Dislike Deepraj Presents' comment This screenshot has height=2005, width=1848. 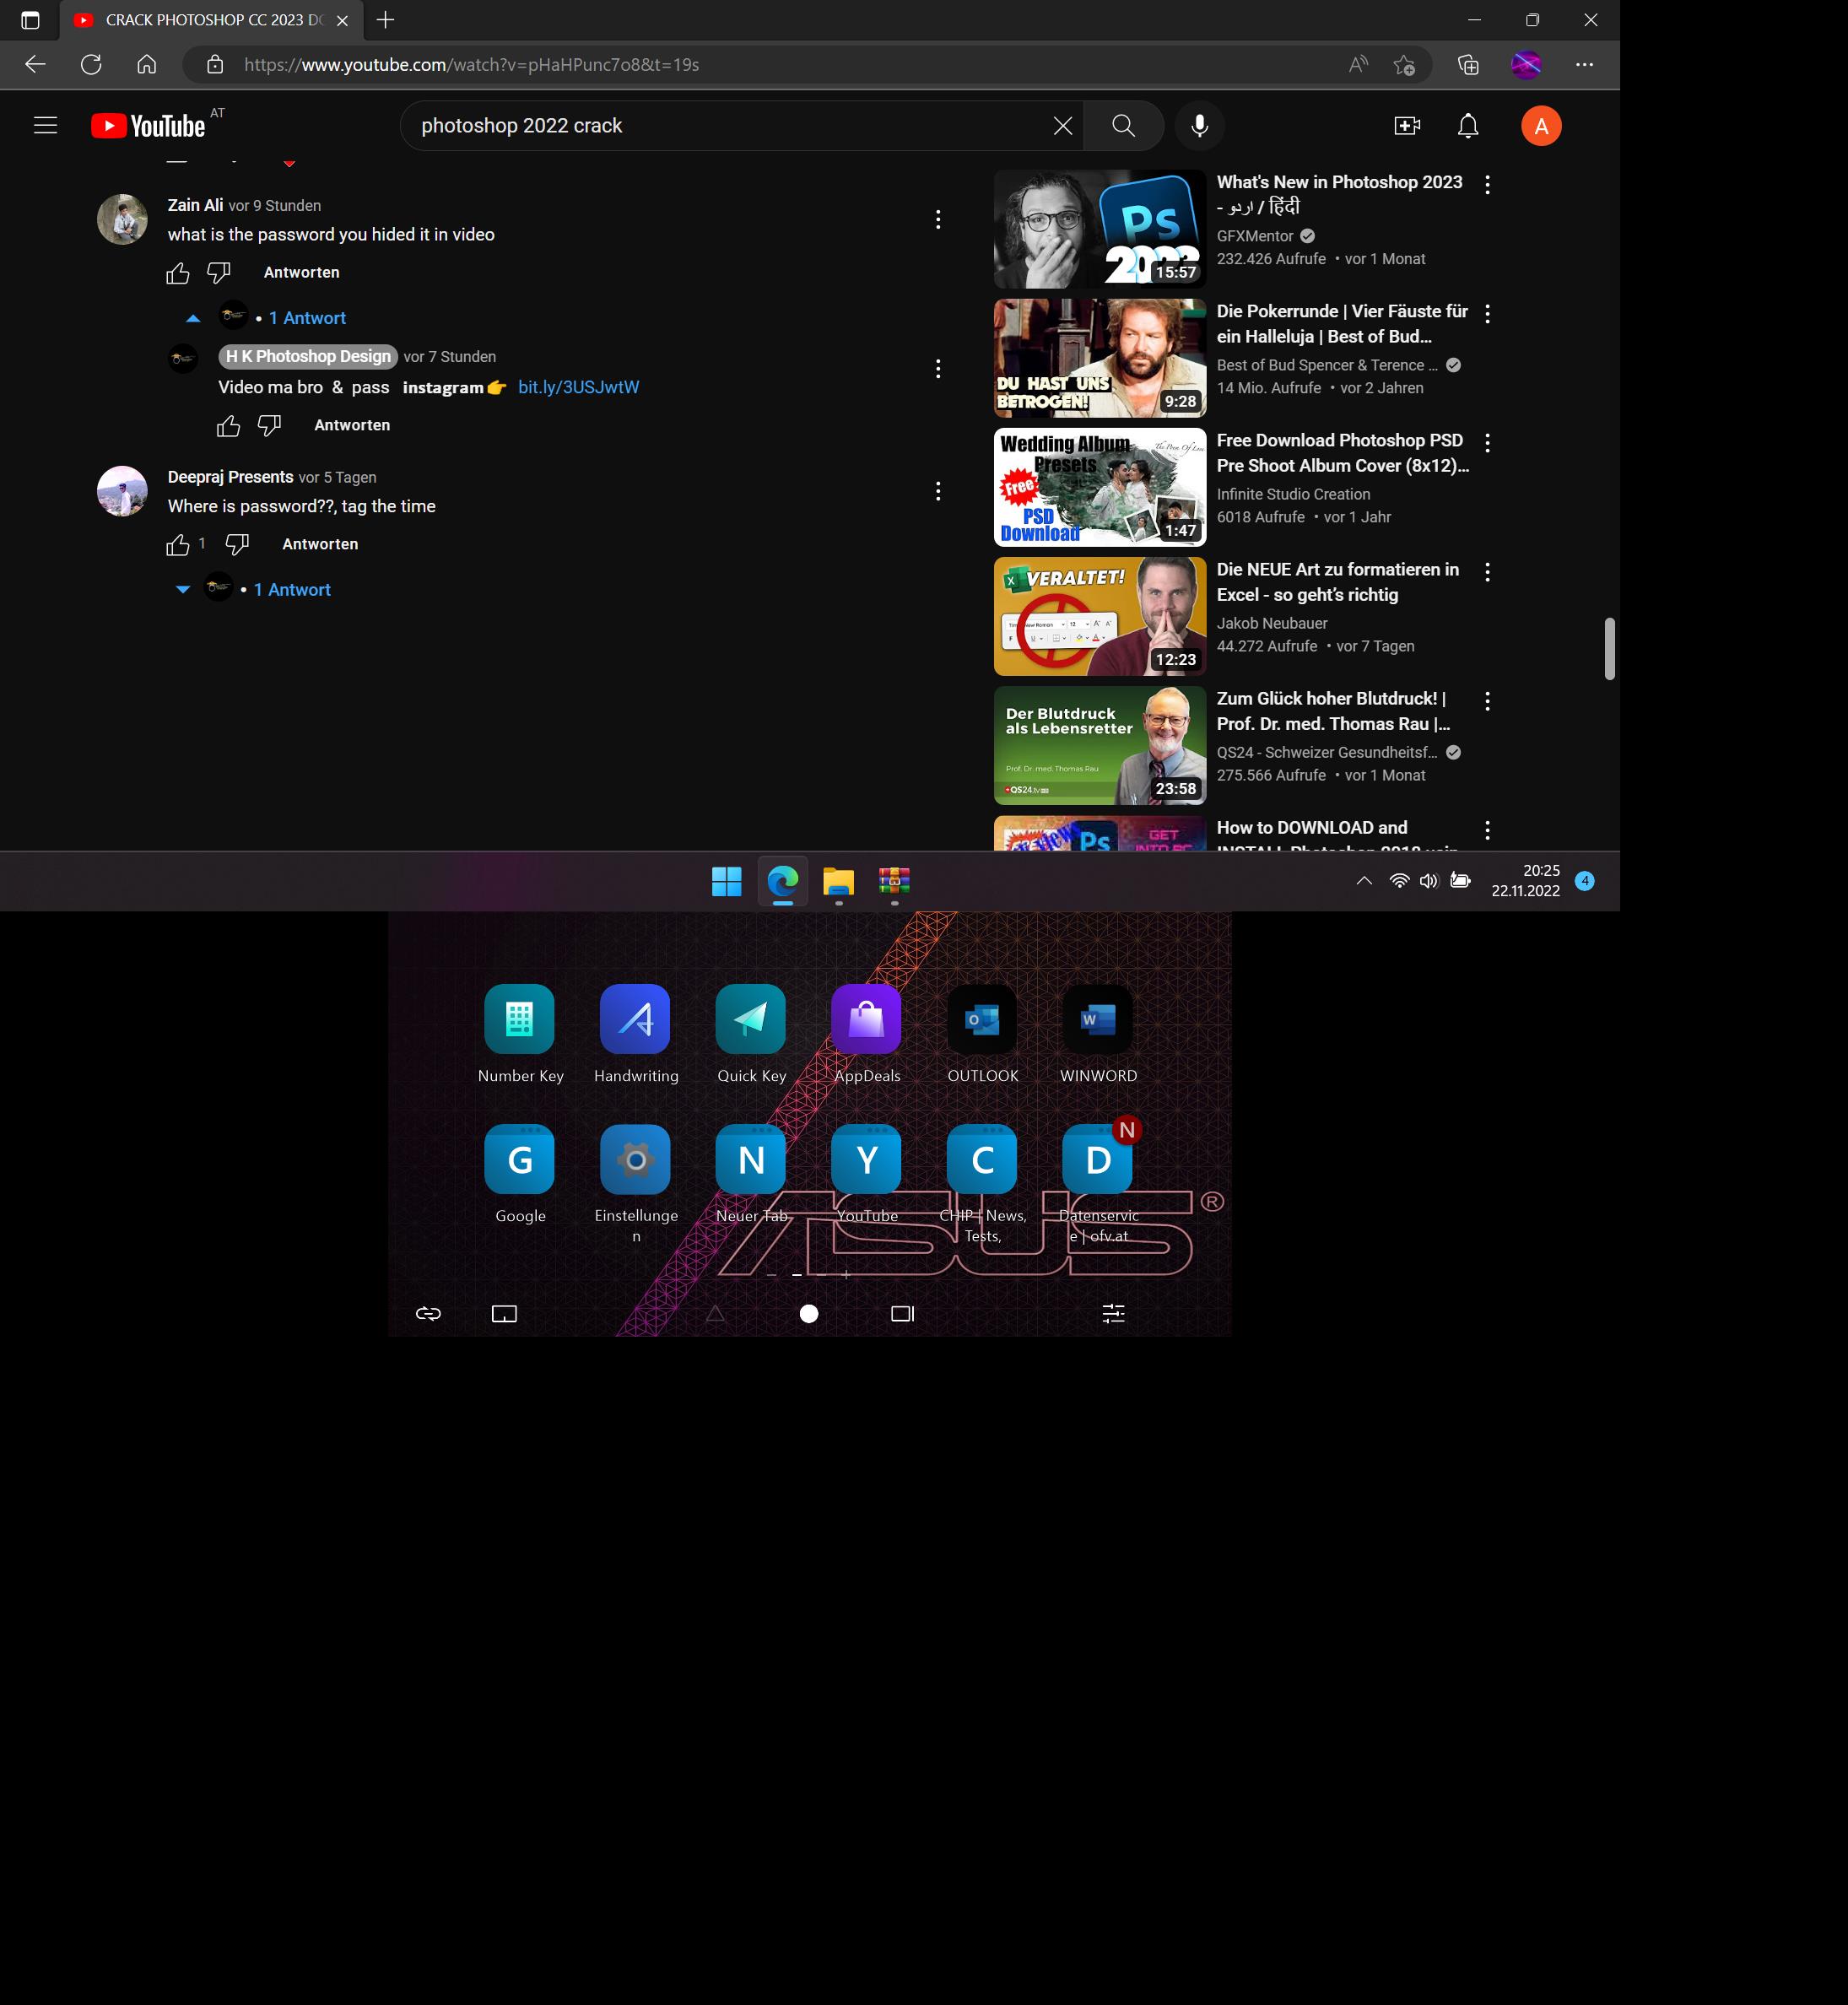237,544
